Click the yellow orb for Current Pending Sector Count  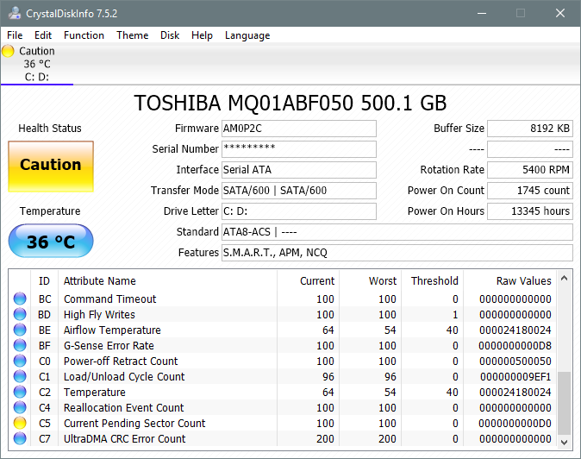point(20,423)
